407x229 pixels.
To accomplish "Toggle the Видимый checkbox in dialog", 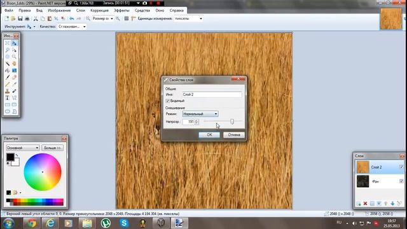I will [167, 101].
